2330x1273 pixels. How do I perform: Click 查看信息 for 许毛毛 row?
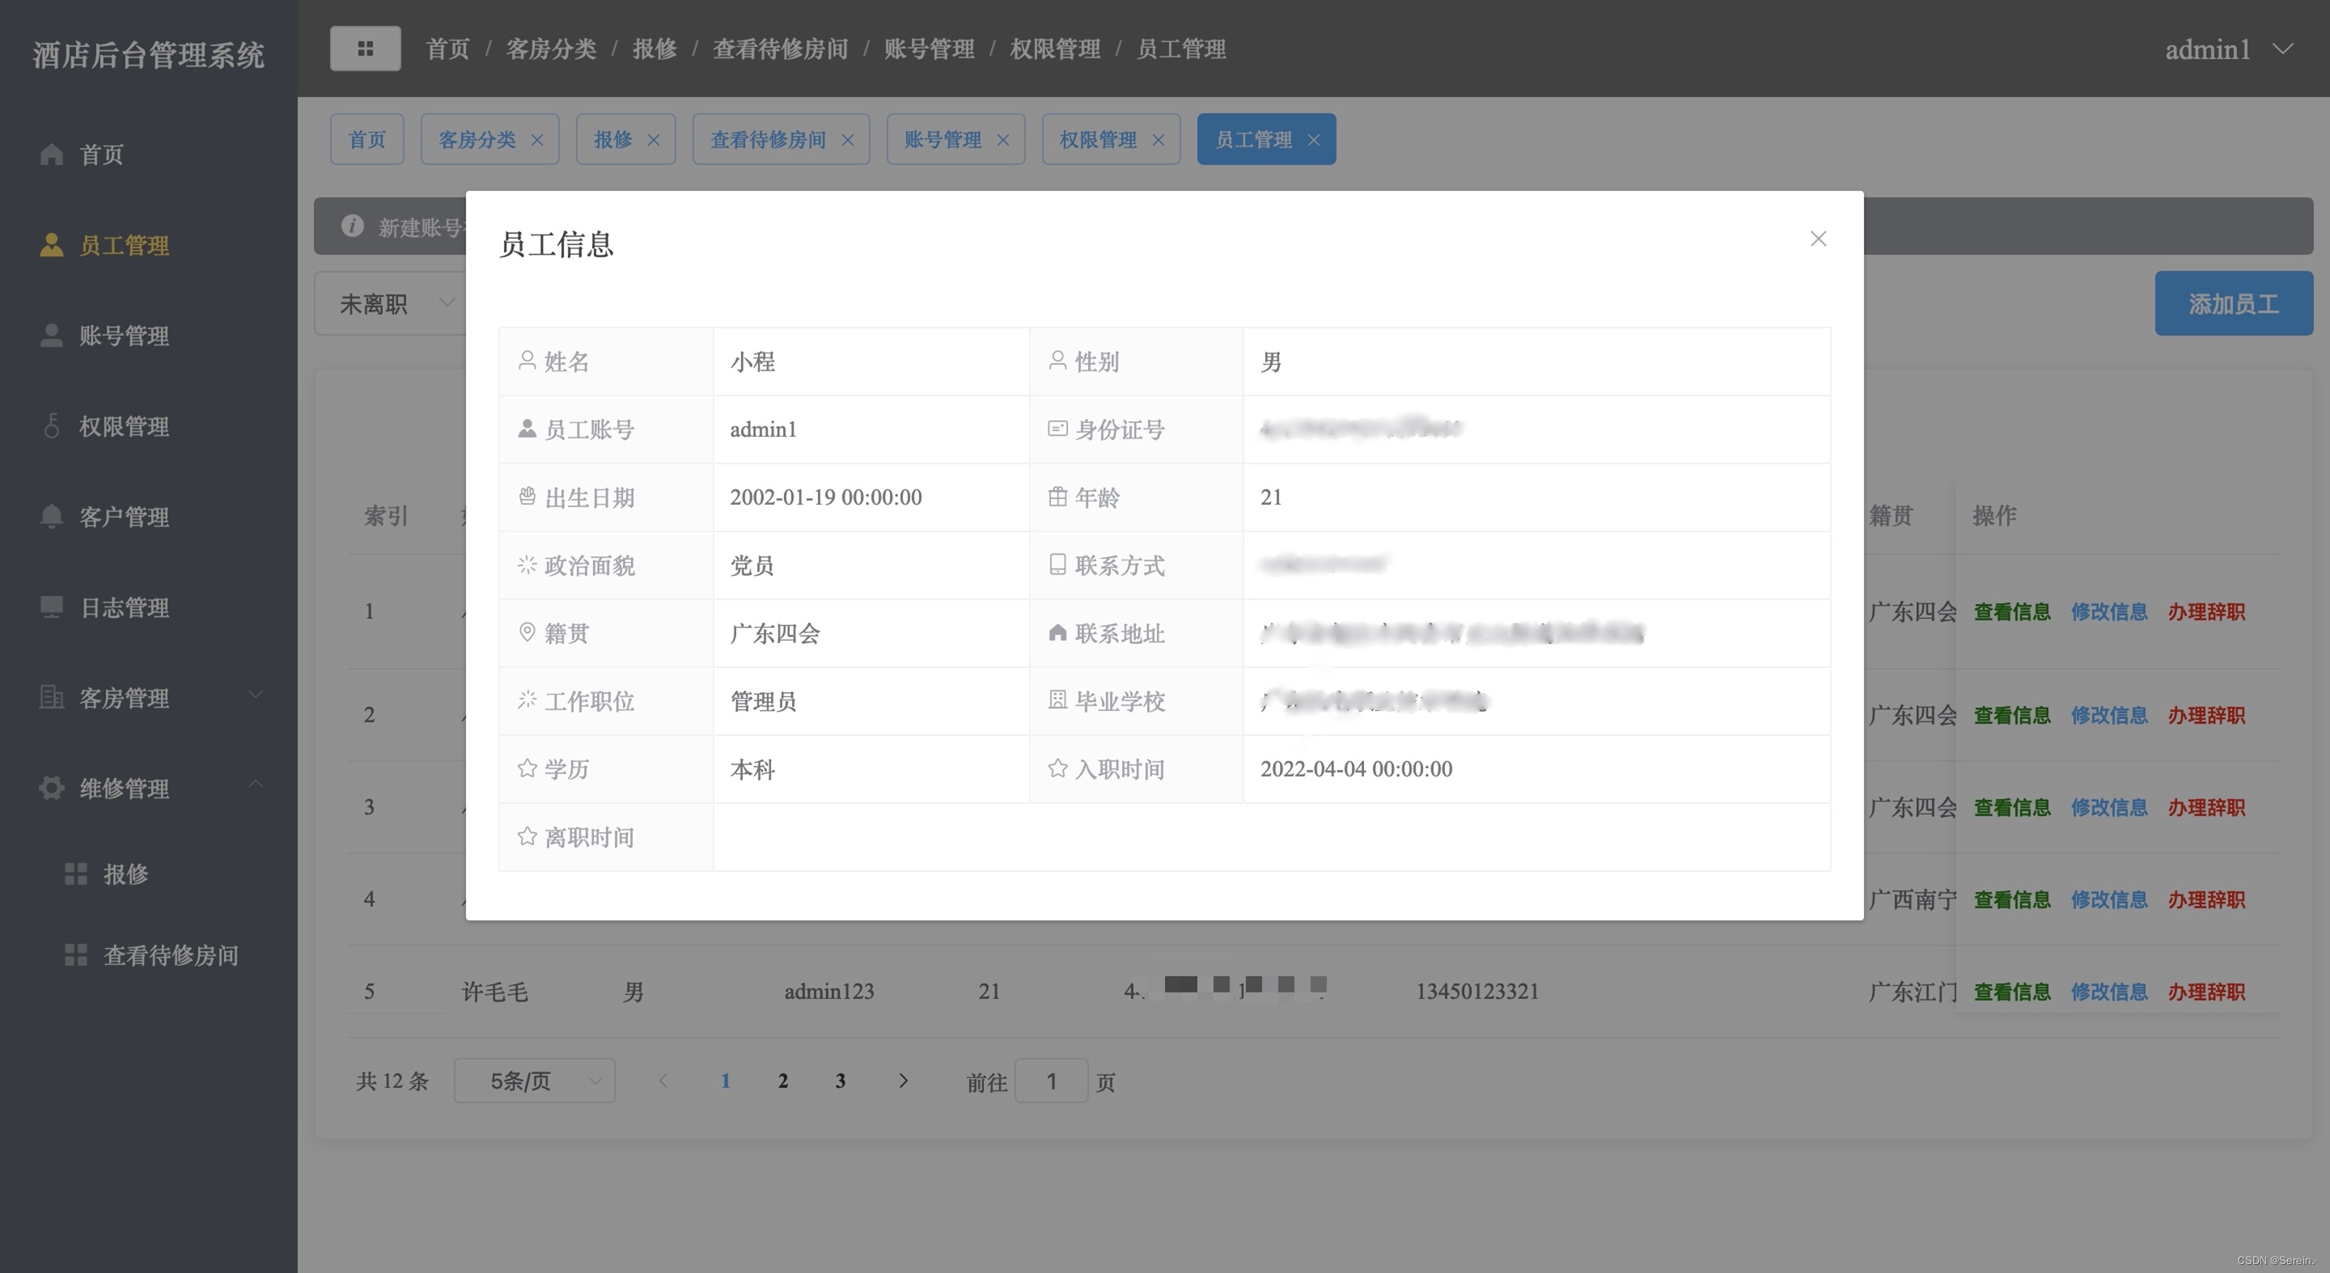(2011, 992)
